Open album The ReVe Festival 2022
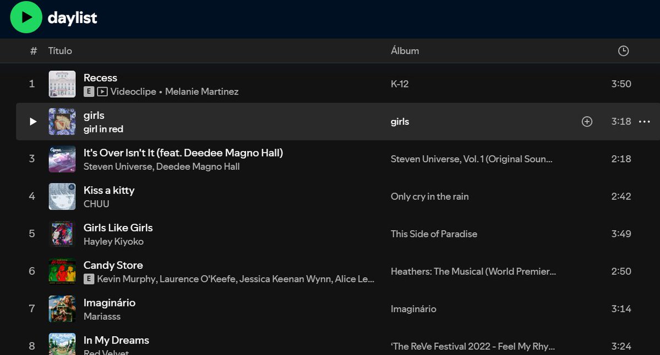Screen dimensions: 660x355 (x=473, y=346)
